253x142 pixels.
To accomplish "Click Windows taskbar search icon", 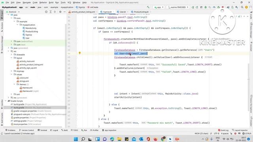I will pos(83,139).
